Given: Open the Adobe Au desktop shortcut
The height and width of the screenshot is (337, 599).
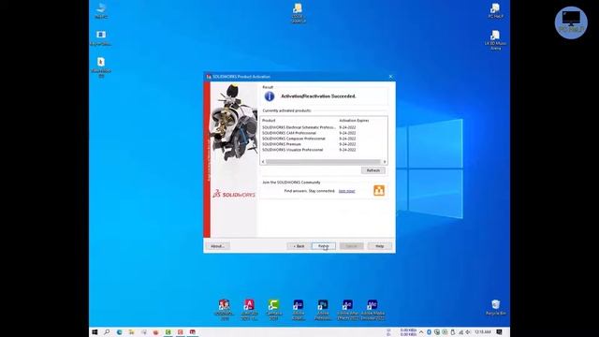Looking at the screenshot, I should [x=299, y=309].
